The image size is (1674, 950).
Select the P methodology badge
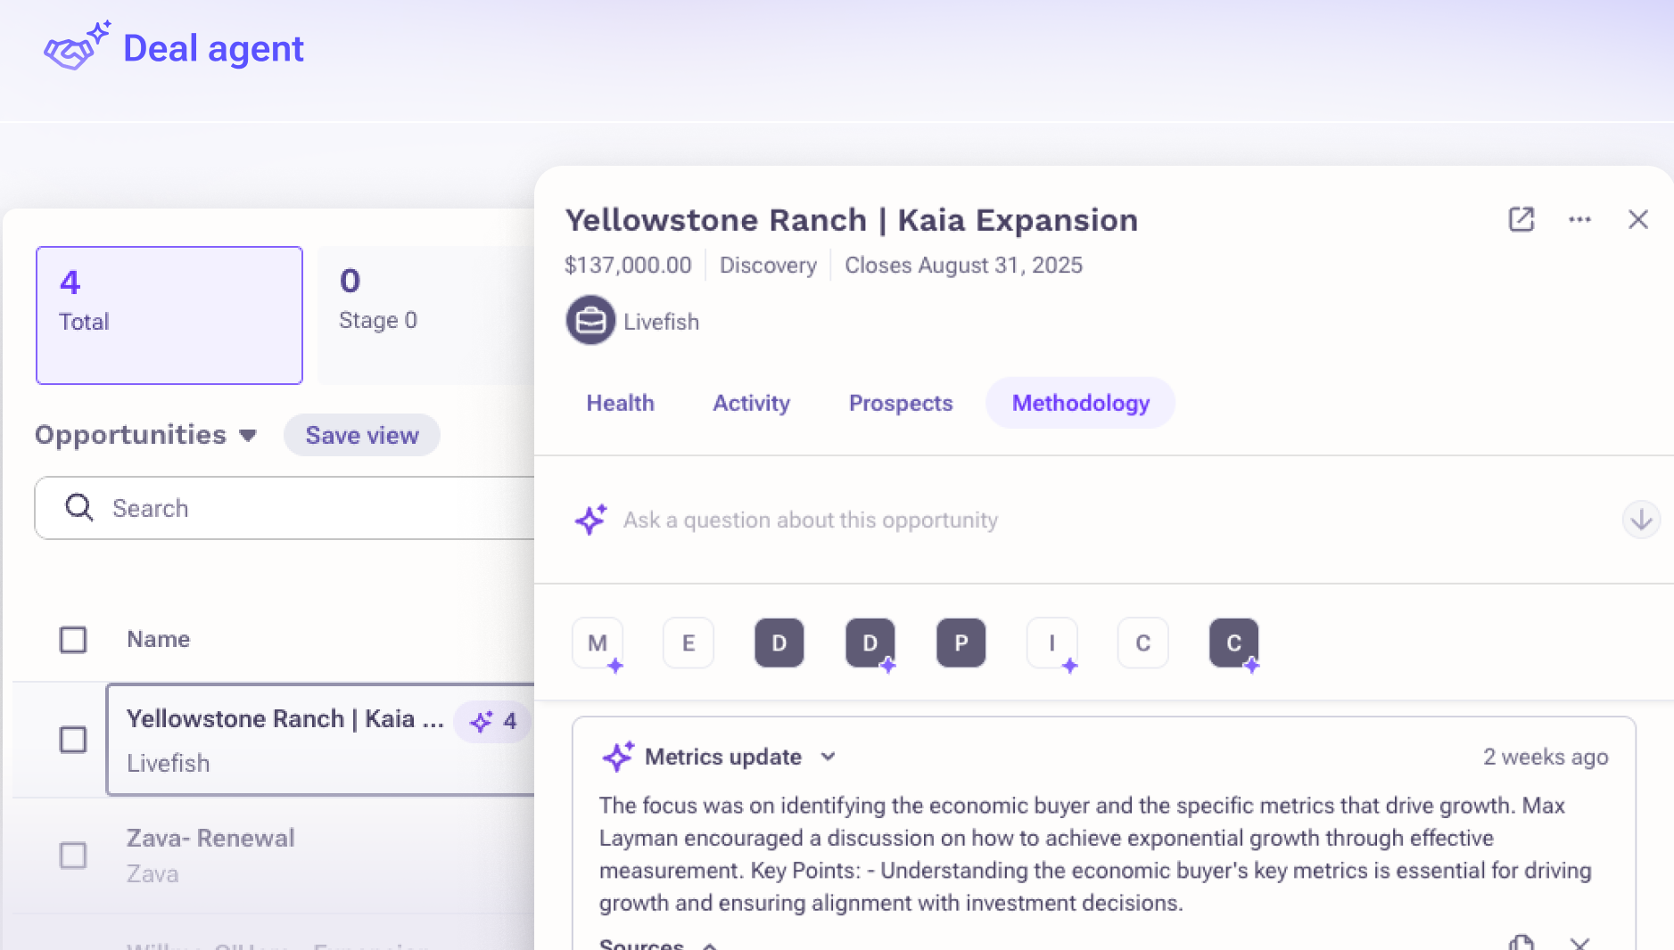click(961, 643)
